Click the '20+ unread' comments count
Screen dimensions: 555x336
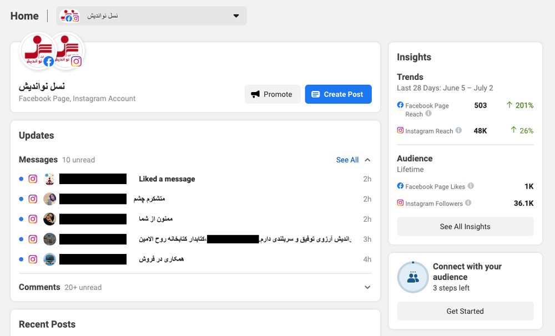click(x=83, y=288)
